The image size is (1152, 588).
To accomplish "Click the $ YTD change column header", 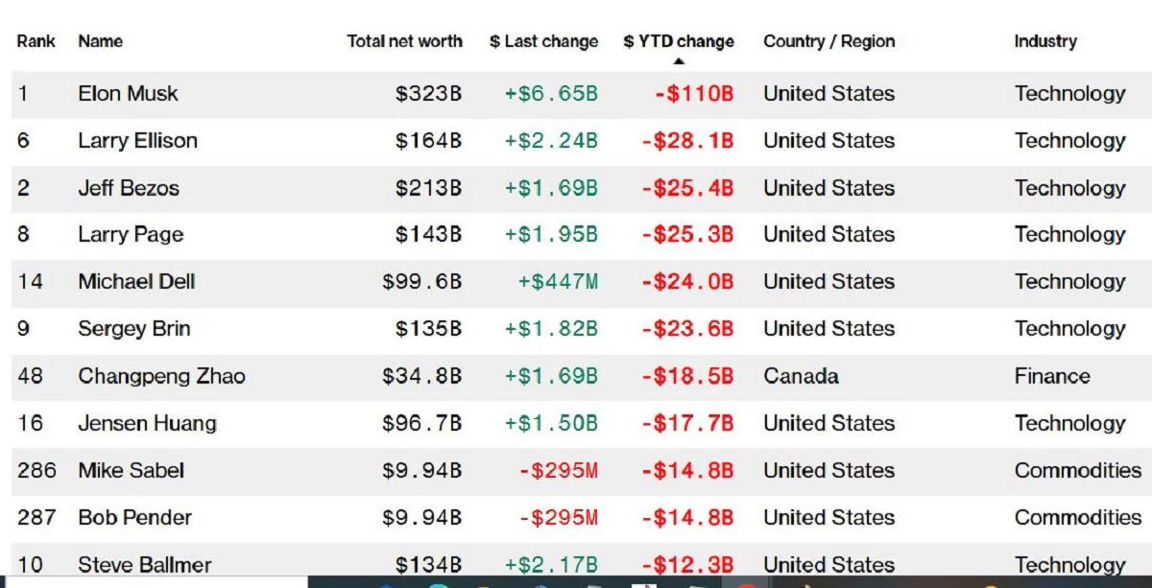I will click(678, 41).
